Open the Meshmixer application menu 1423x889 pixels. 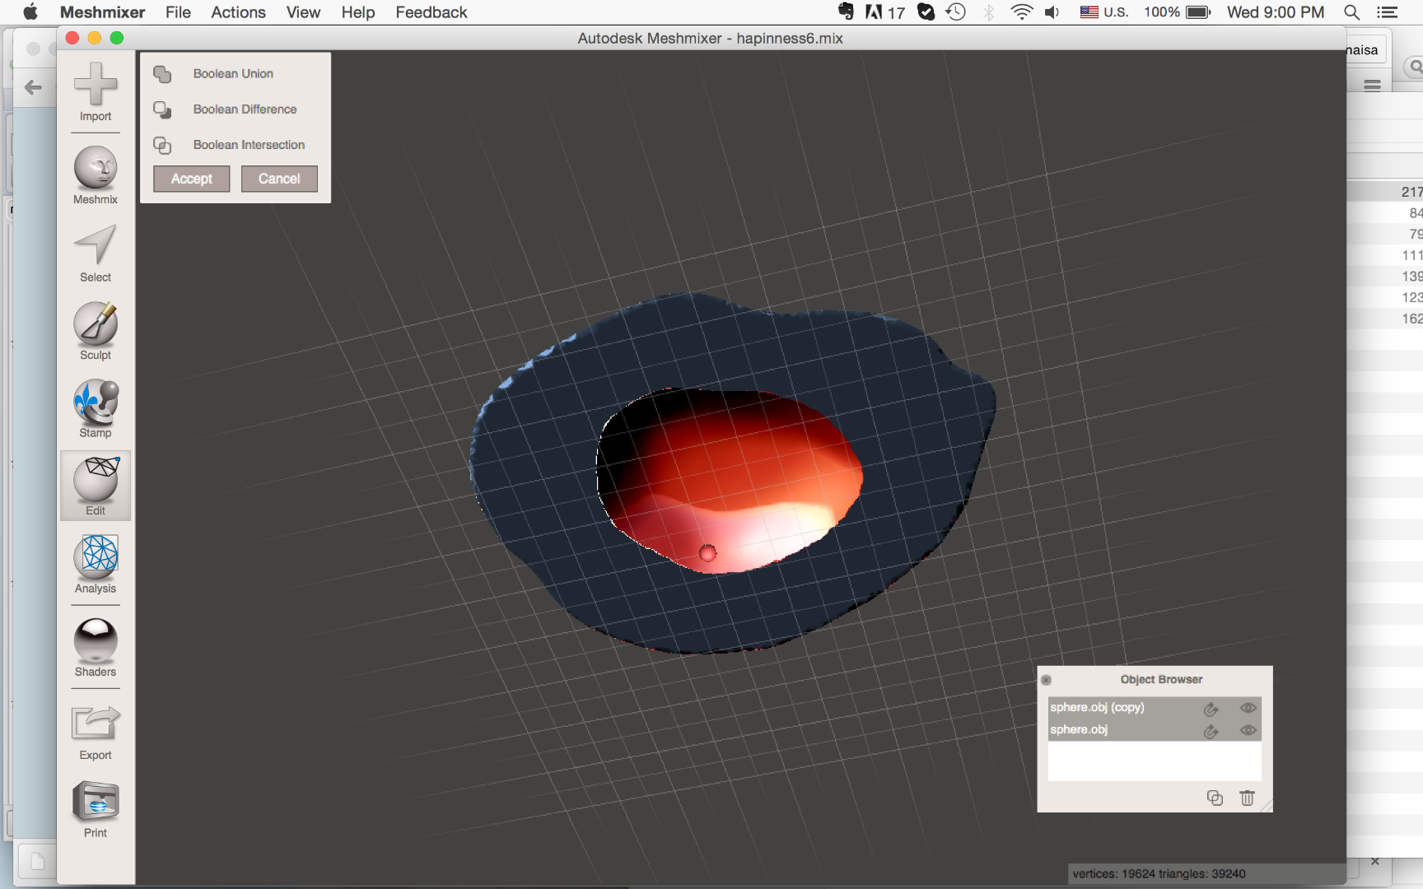(102, 12)
